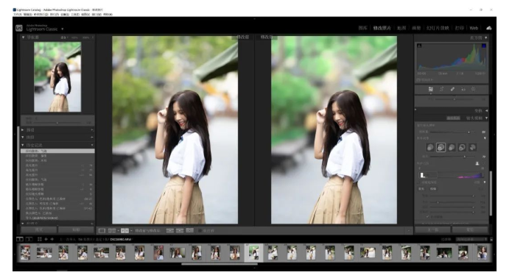Open the toolbar content dropdown at right
The image size is (512, 278).
(408, 231)
